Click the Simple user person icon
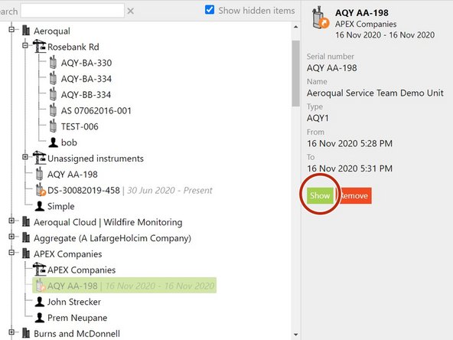The width and height of the screenshot is (453, 340). pyautogui.click(x=40, y=206)
